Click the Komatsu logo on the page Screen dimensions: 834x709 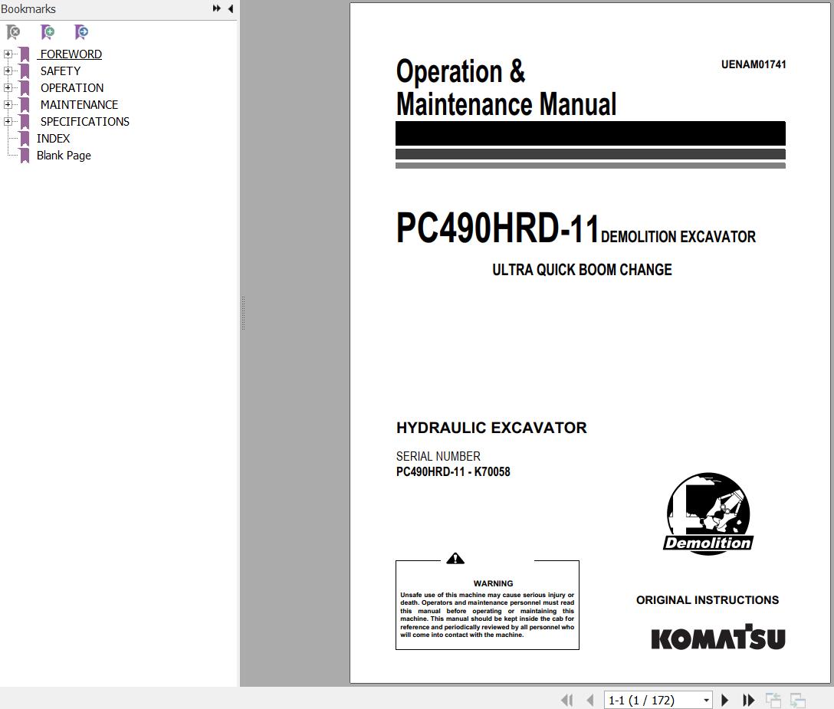[x=718, y=637]
